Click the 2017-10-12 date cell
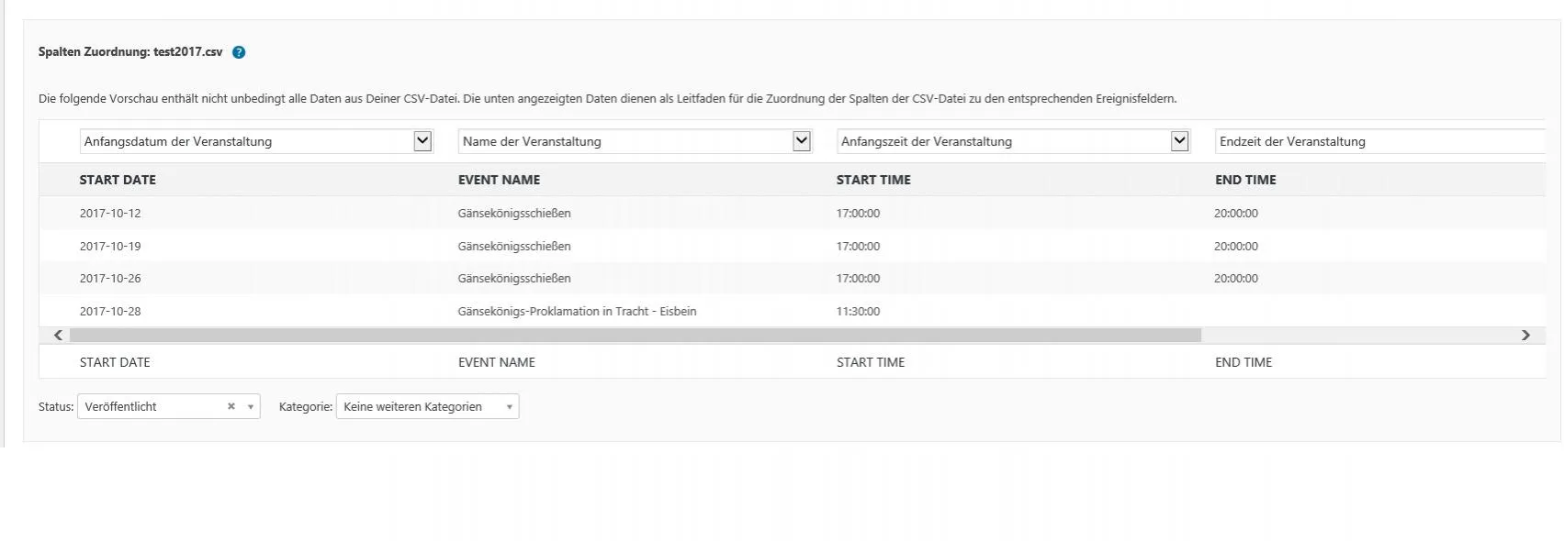1564x541 pixels. click(x=110, y=213)
